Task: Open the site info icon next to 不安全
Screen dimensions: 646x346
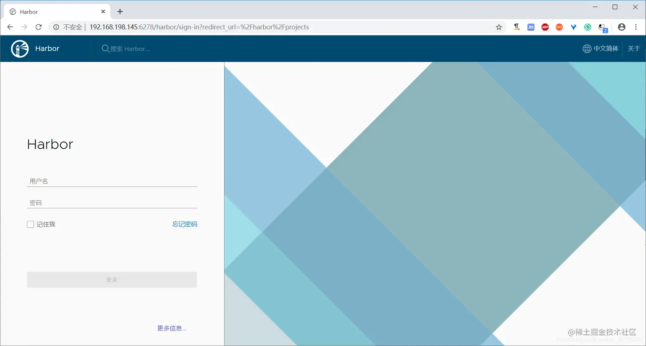Action: coord(56,27)
